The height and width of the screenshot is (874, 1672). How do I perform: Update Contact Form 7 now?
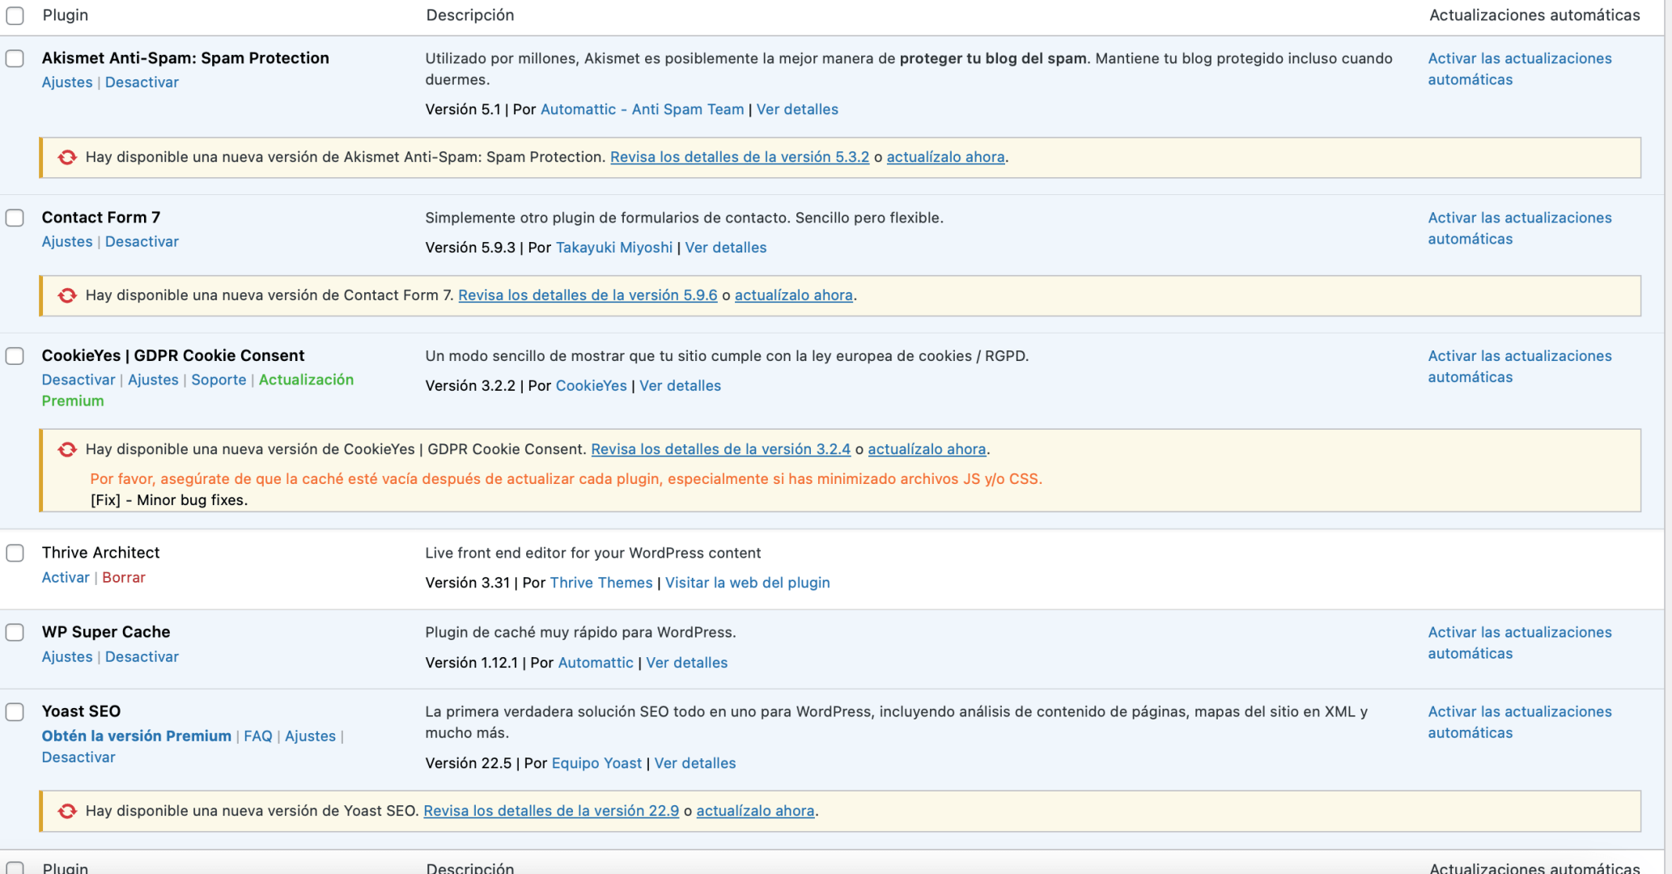point(794,295)
